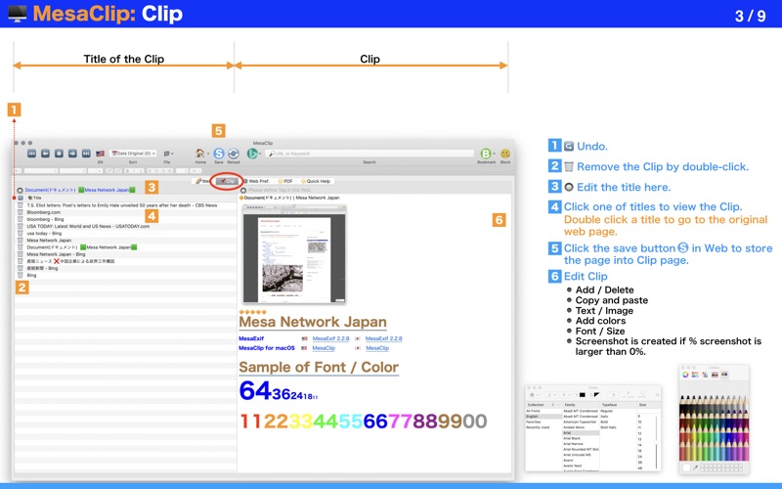The width and height of the screenshot is (782, 489).
Task: Open the Home house icon
Action: [200, 154]
